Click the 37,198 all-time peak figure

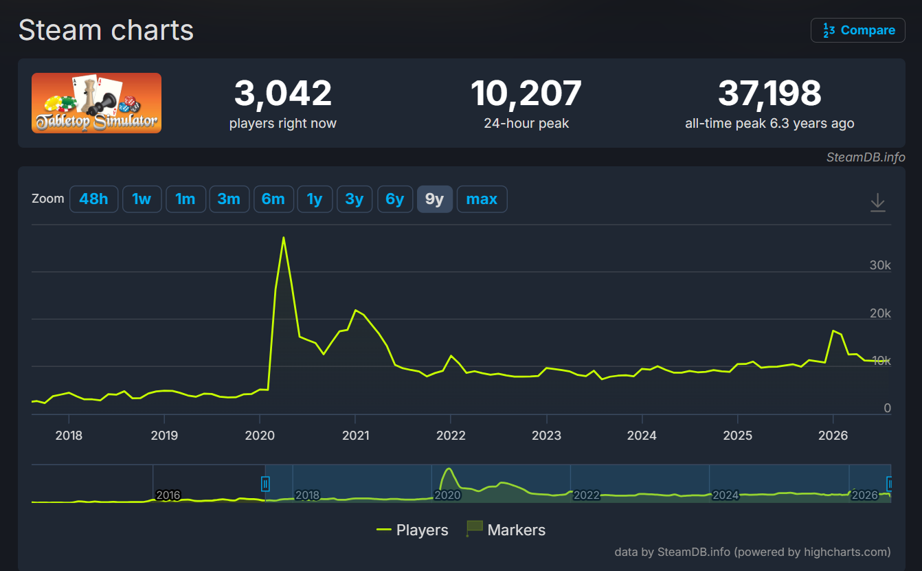click(x=769, y=93)
